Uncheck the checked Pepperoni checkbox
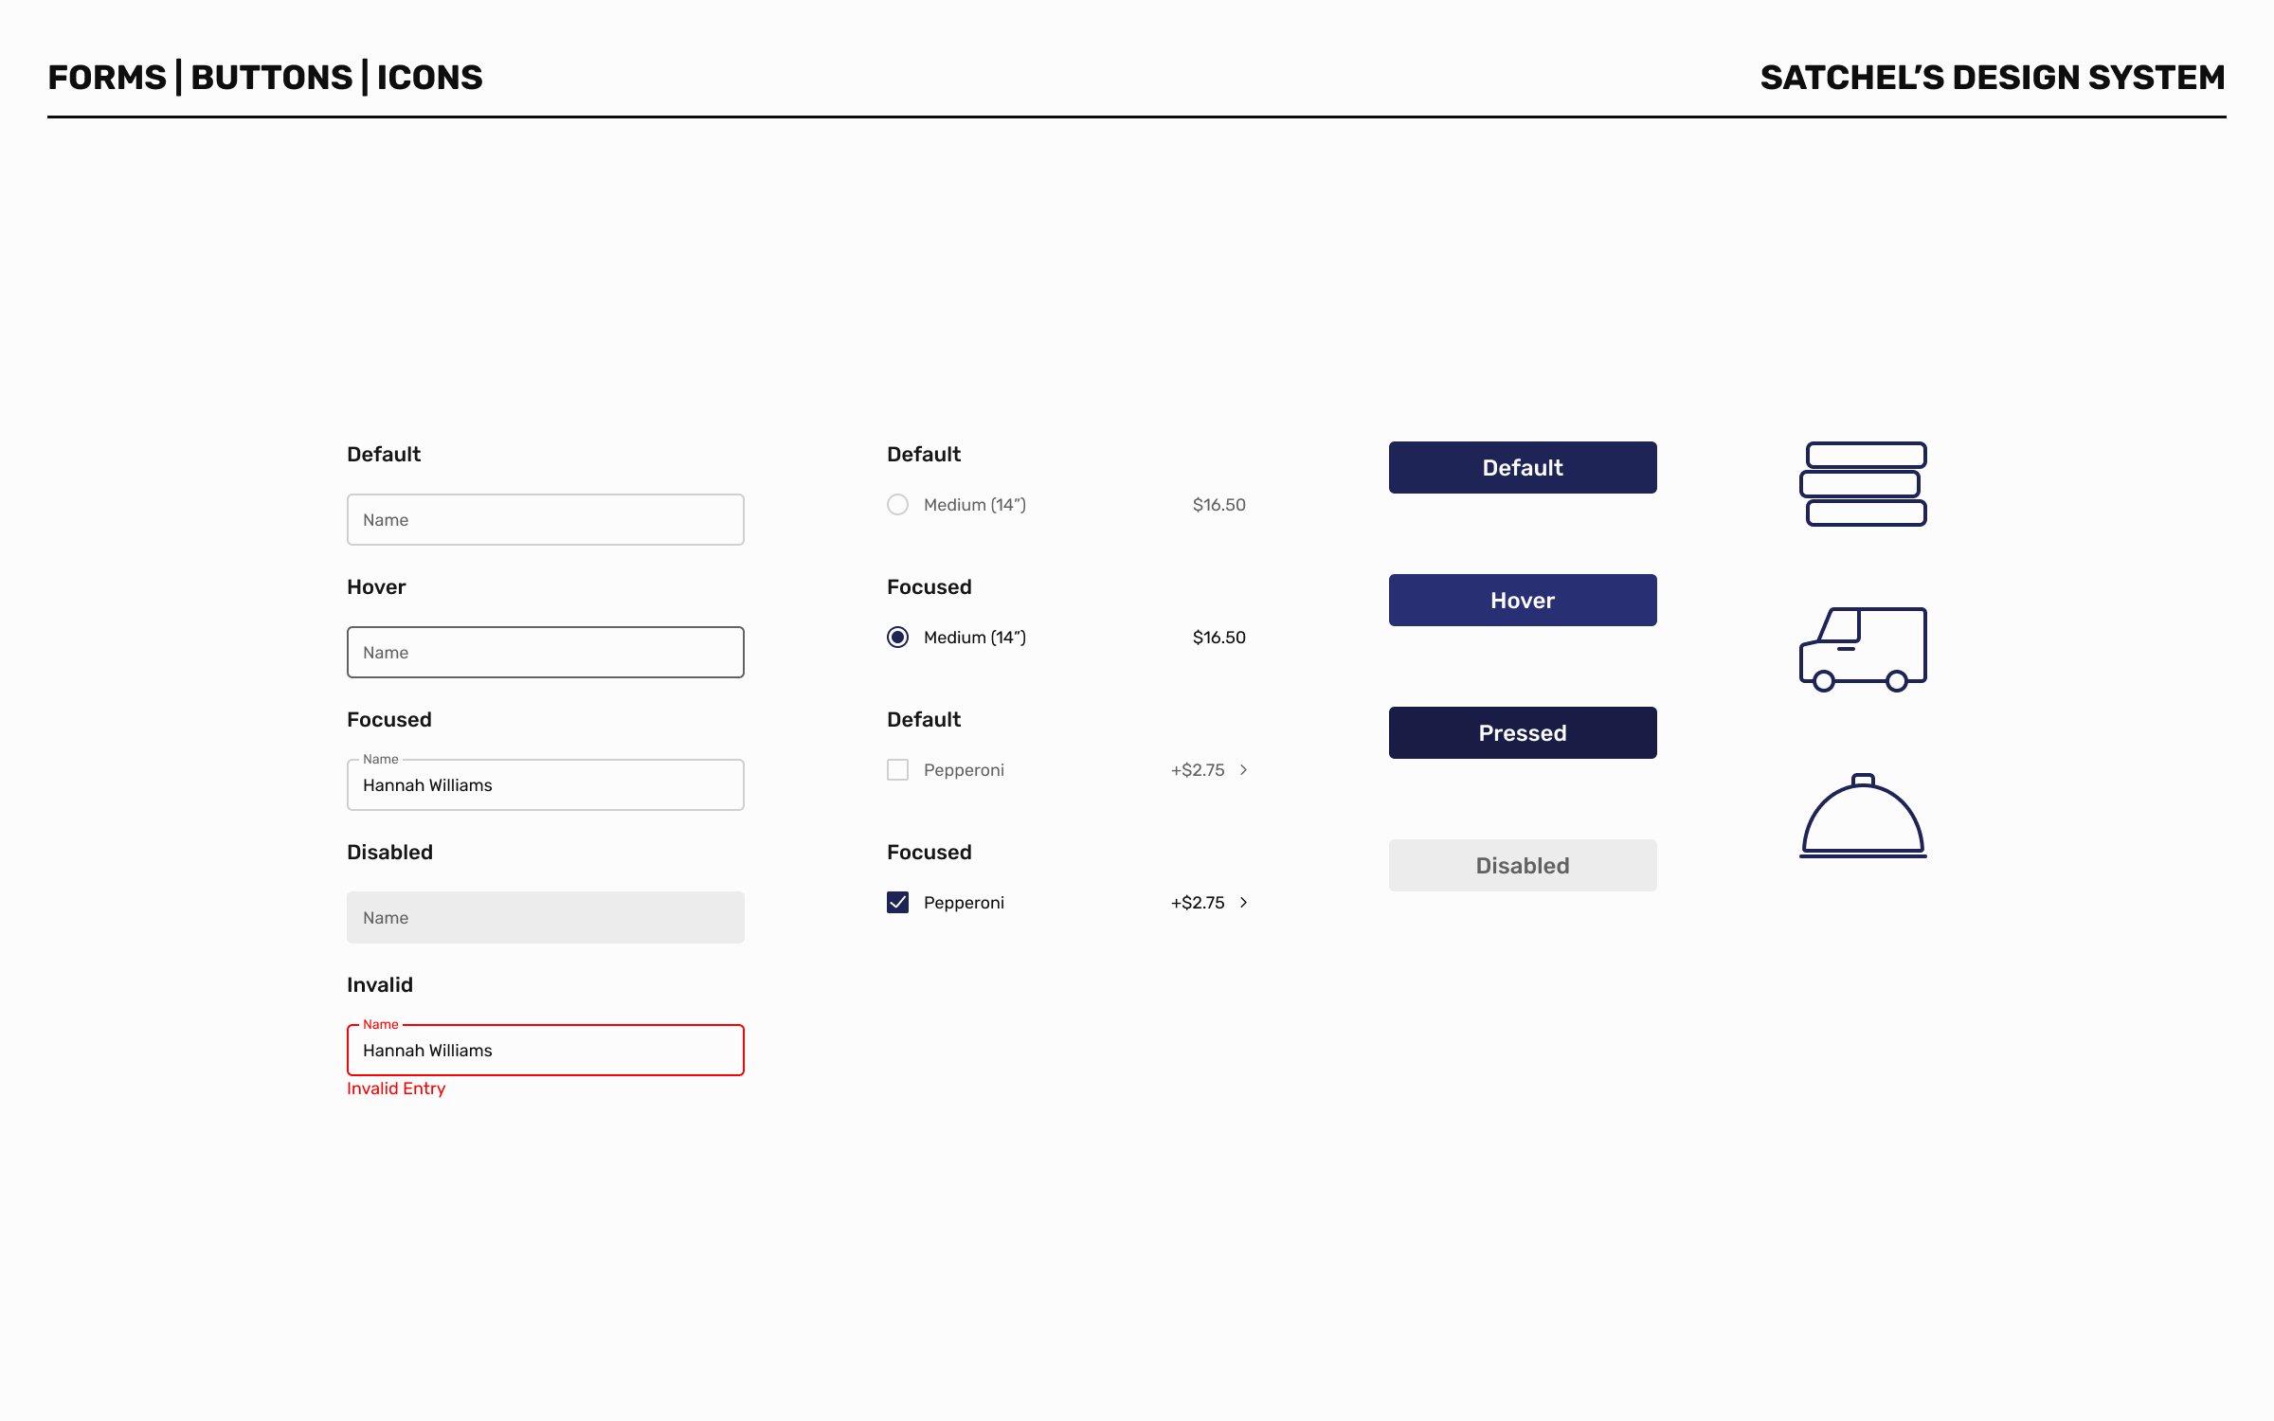 pos(897,903)
